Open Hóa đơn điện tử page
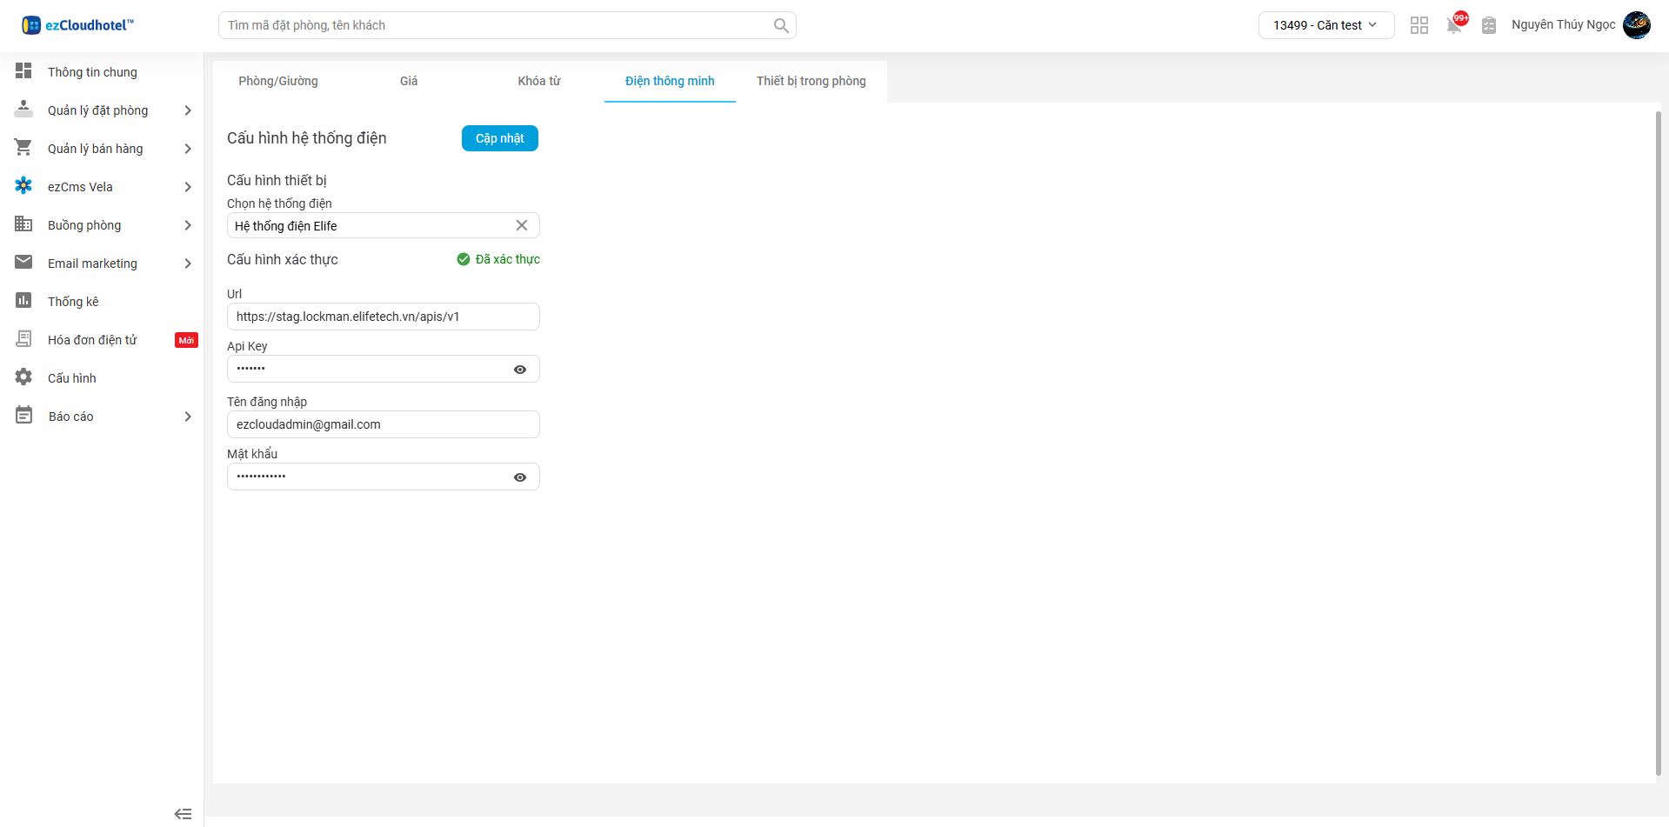The width and height of the screenshot is (1669, 827). [92, 340]
